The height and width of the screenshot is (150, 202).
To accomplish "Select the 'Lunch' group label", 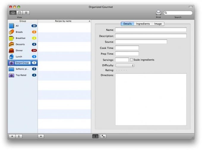I will pos(19,57).
